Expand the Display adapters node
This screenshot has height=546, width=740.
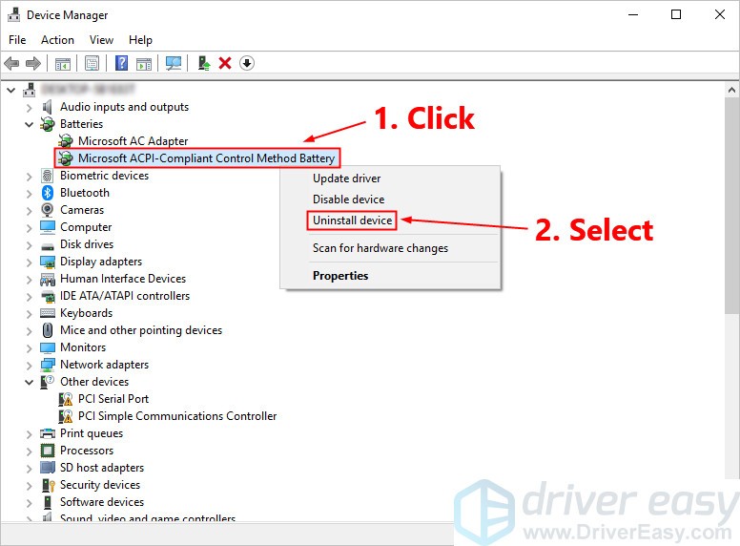point(30,262)
